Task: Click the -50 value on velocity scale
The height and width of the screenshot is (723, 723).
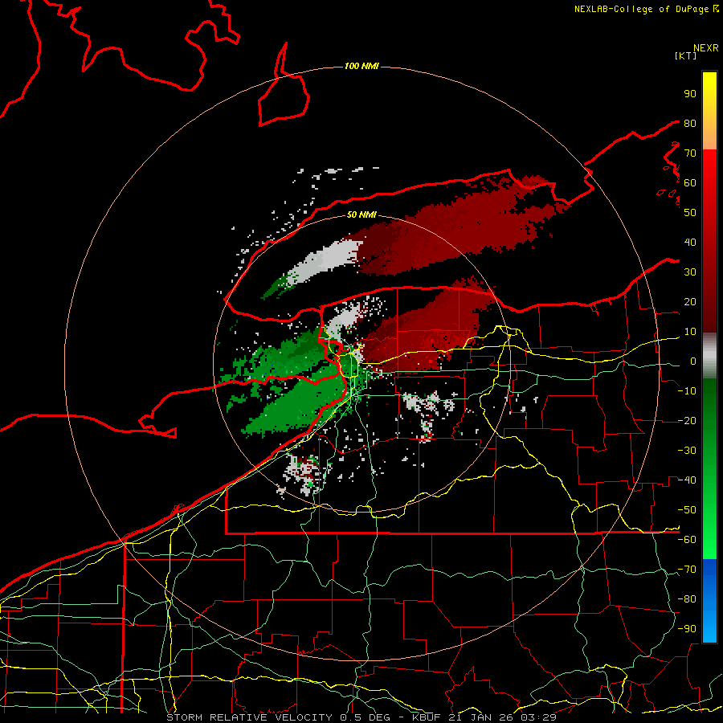Action: point(687,509)
